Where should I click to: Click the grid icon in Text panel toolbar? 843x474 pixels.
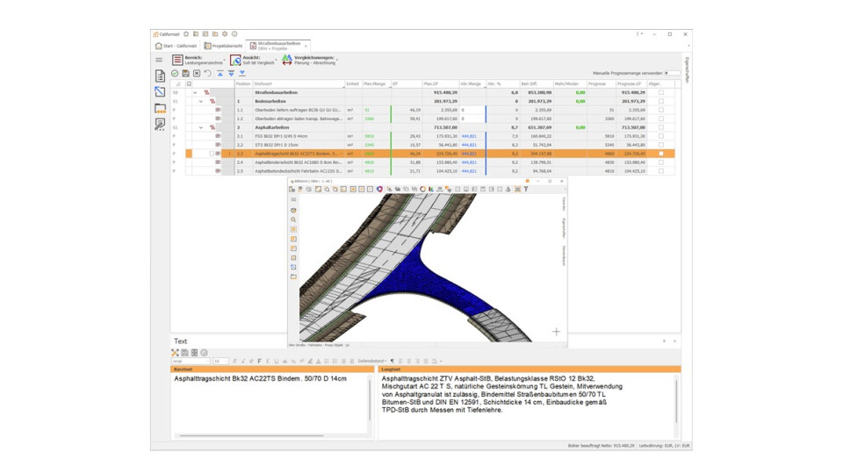point(195,353)
